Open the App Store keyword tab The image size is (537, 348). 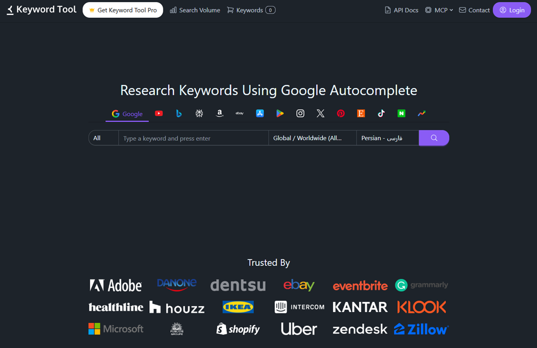260,113
